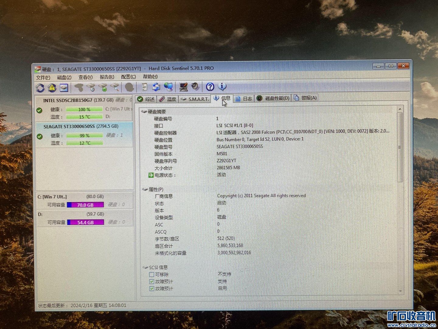The height and width of the screenshot is (329, 438).
Task: Click the disk with magnifier toolbar icon
Action: (115, 87)
